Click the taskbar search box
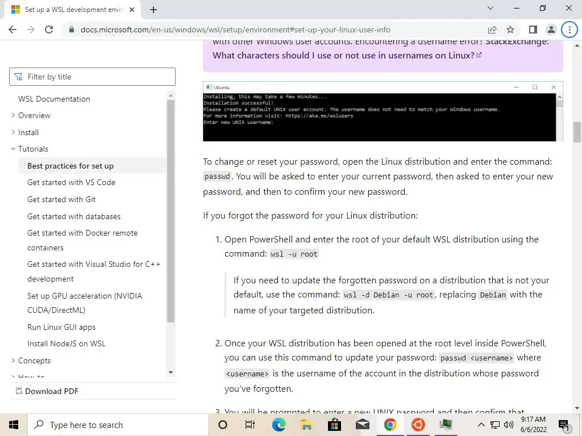This screenshot has height=436, width=582. pyautogui.click(x=118, y=425)
